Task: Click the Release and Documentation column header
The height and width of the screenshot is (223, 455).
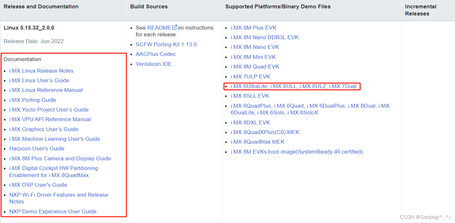Action: (x=41, y=6)
